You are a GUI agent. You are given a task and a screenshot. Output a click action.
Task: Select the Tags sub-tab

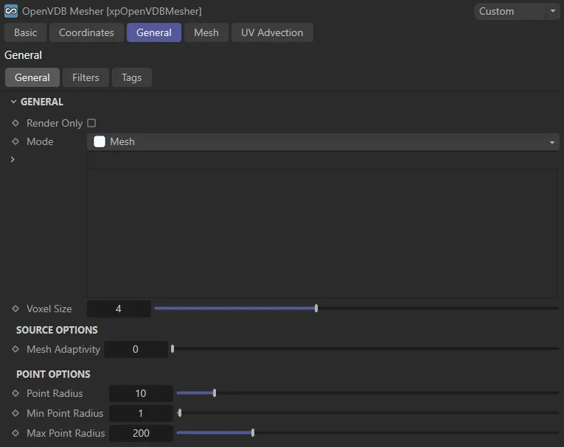131,77
